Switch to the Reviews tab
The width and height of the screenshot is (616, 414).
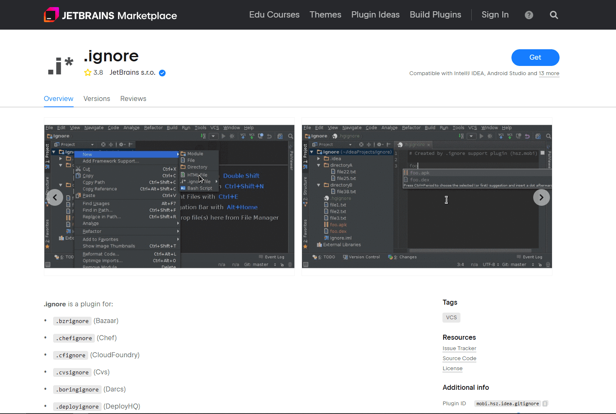(x=133, y=99)
